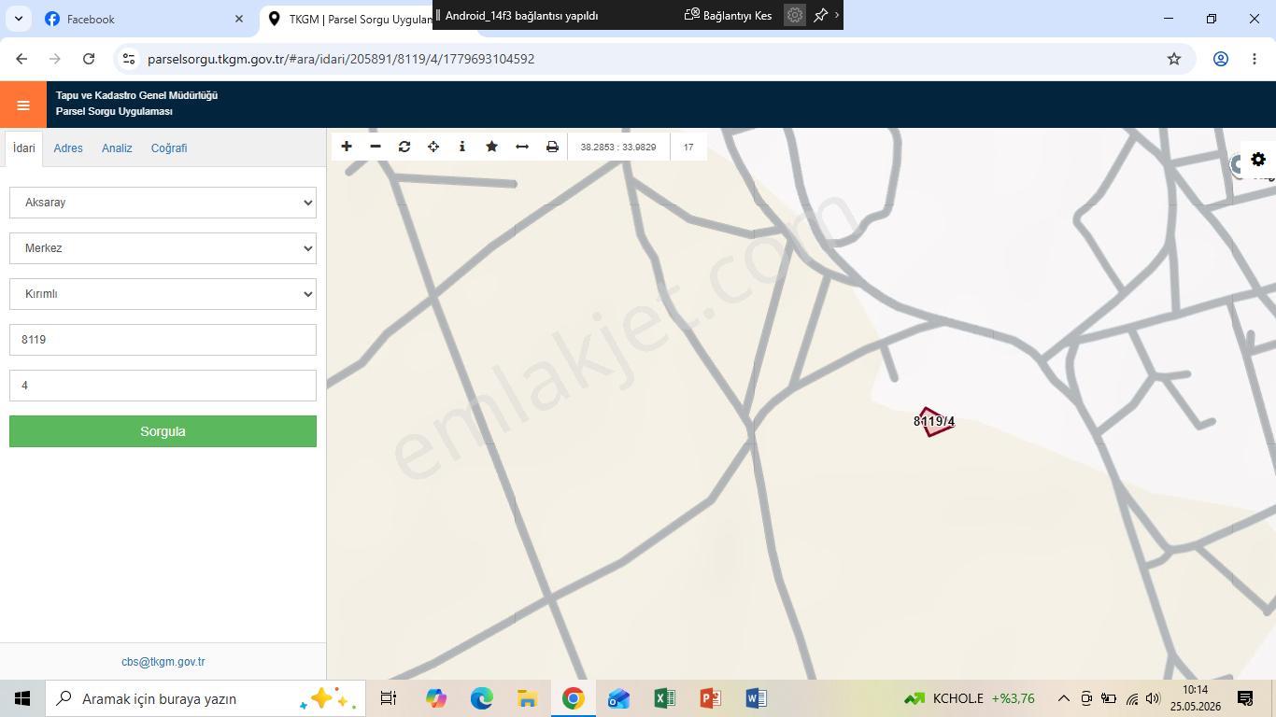Screen dimensions: 1276x717
Task: Switch to the Facebook tab
Action: point(145,19)
